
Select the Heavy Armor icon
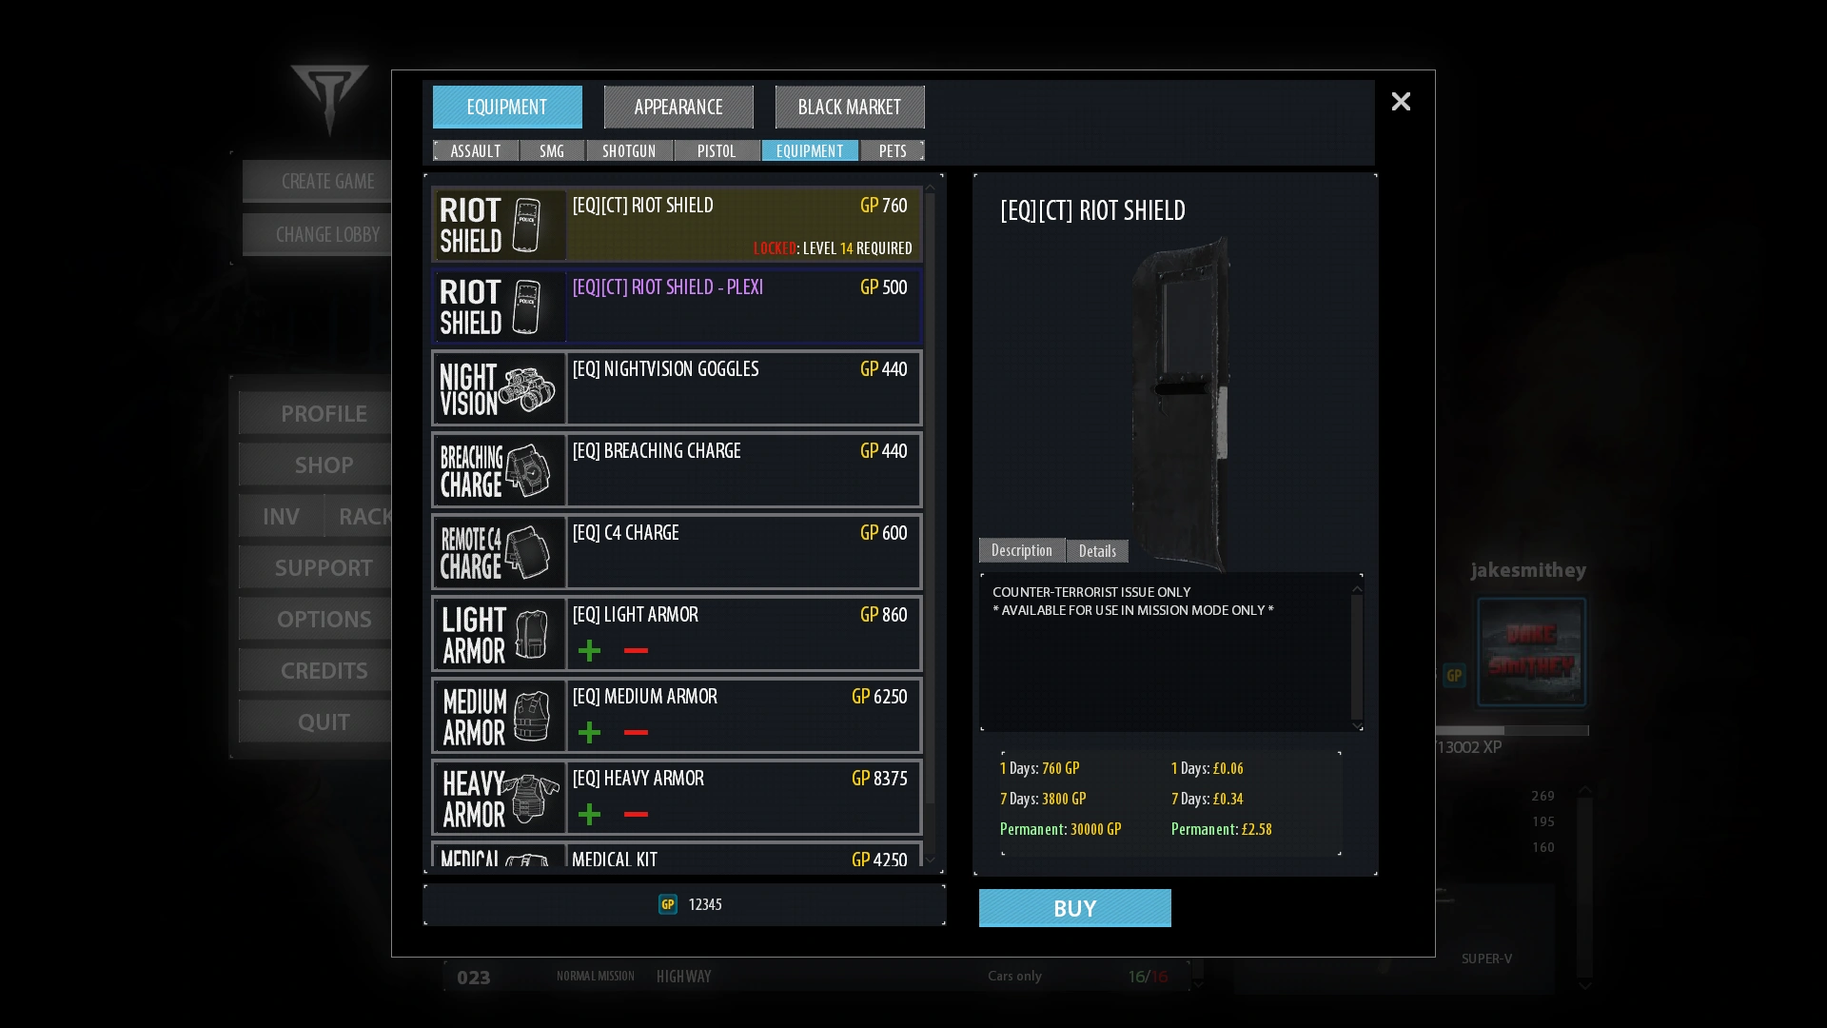[x=499, y=798]
